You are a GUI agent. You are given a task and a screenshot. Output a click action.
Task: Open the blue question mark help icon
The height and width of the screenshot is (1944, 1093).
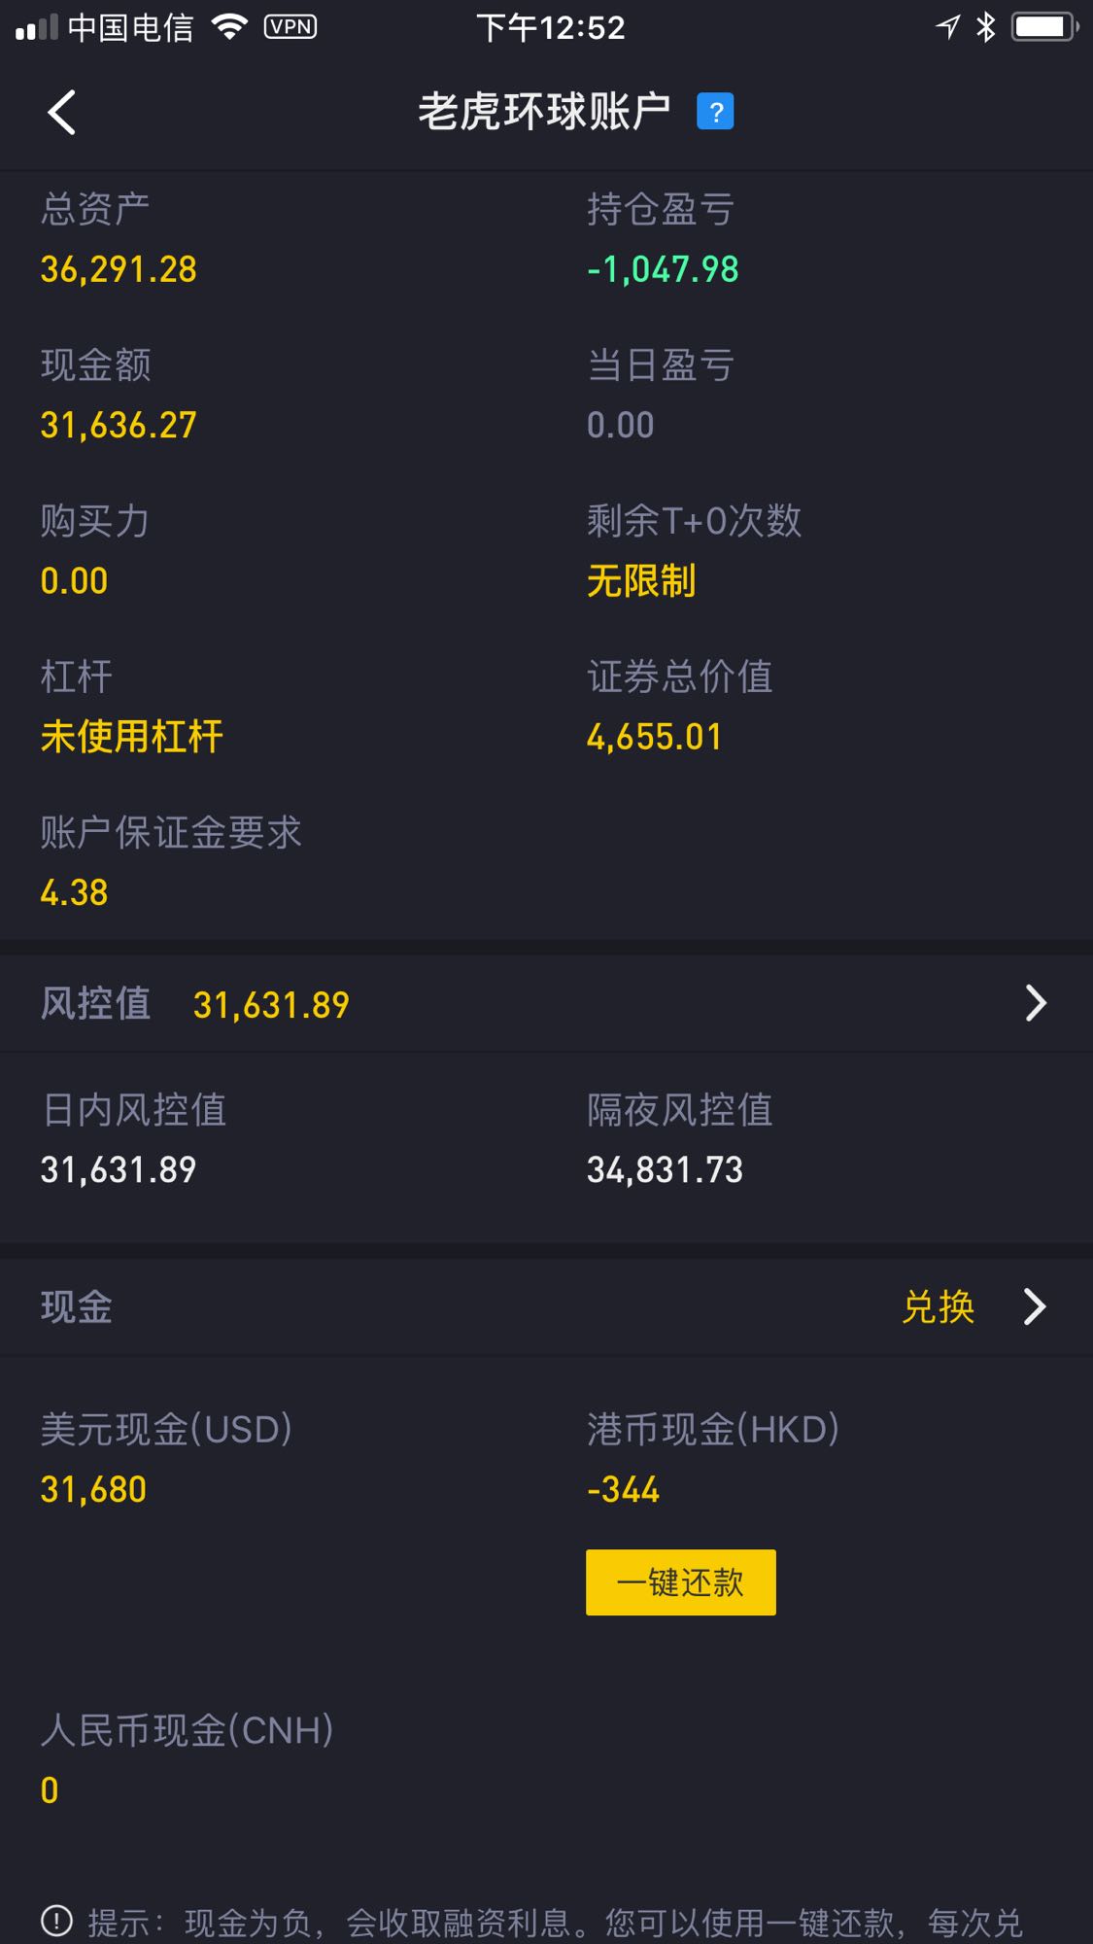click(715, 112)
